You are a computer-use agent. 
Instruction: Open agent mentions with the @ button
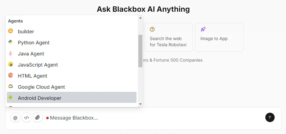coord(15,118)
